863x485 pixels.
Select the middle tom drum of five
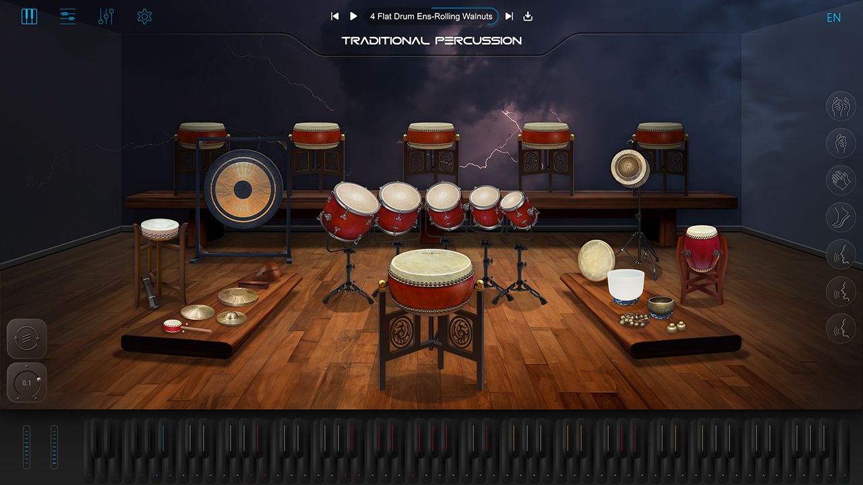click(x=445, y=205)
